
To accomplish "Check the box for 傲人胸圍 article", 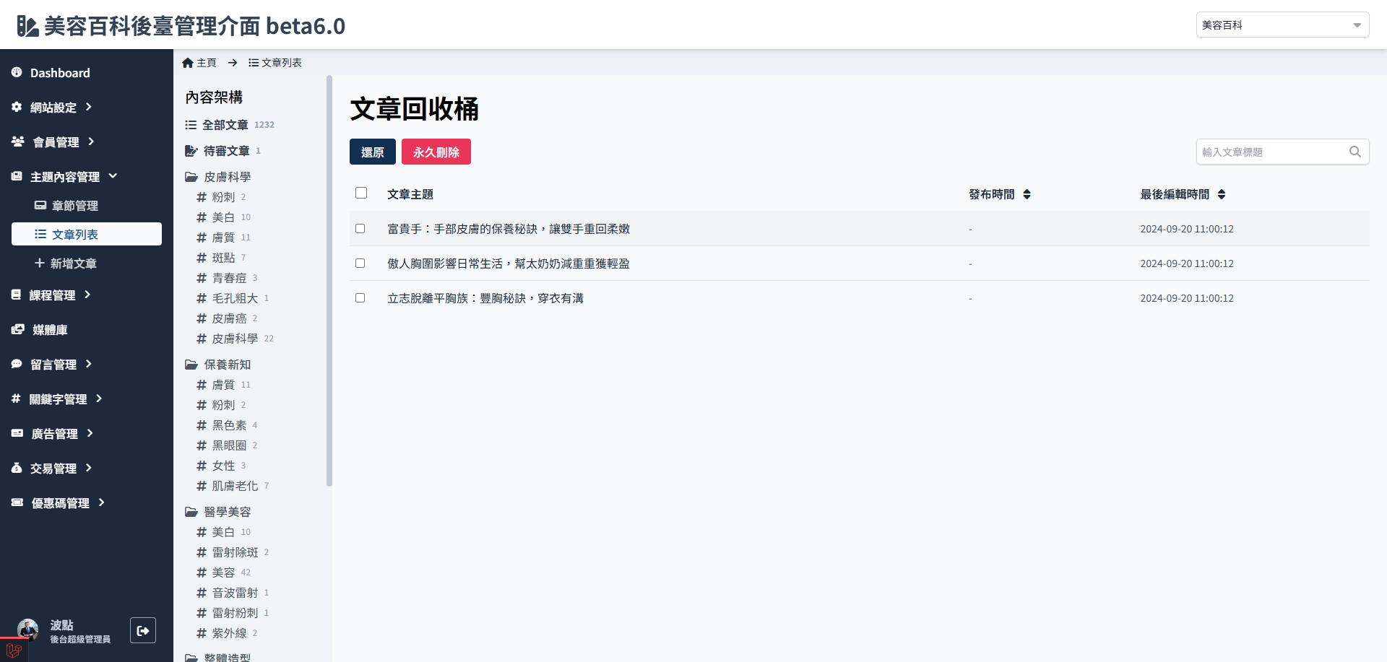I will (360, 263).
